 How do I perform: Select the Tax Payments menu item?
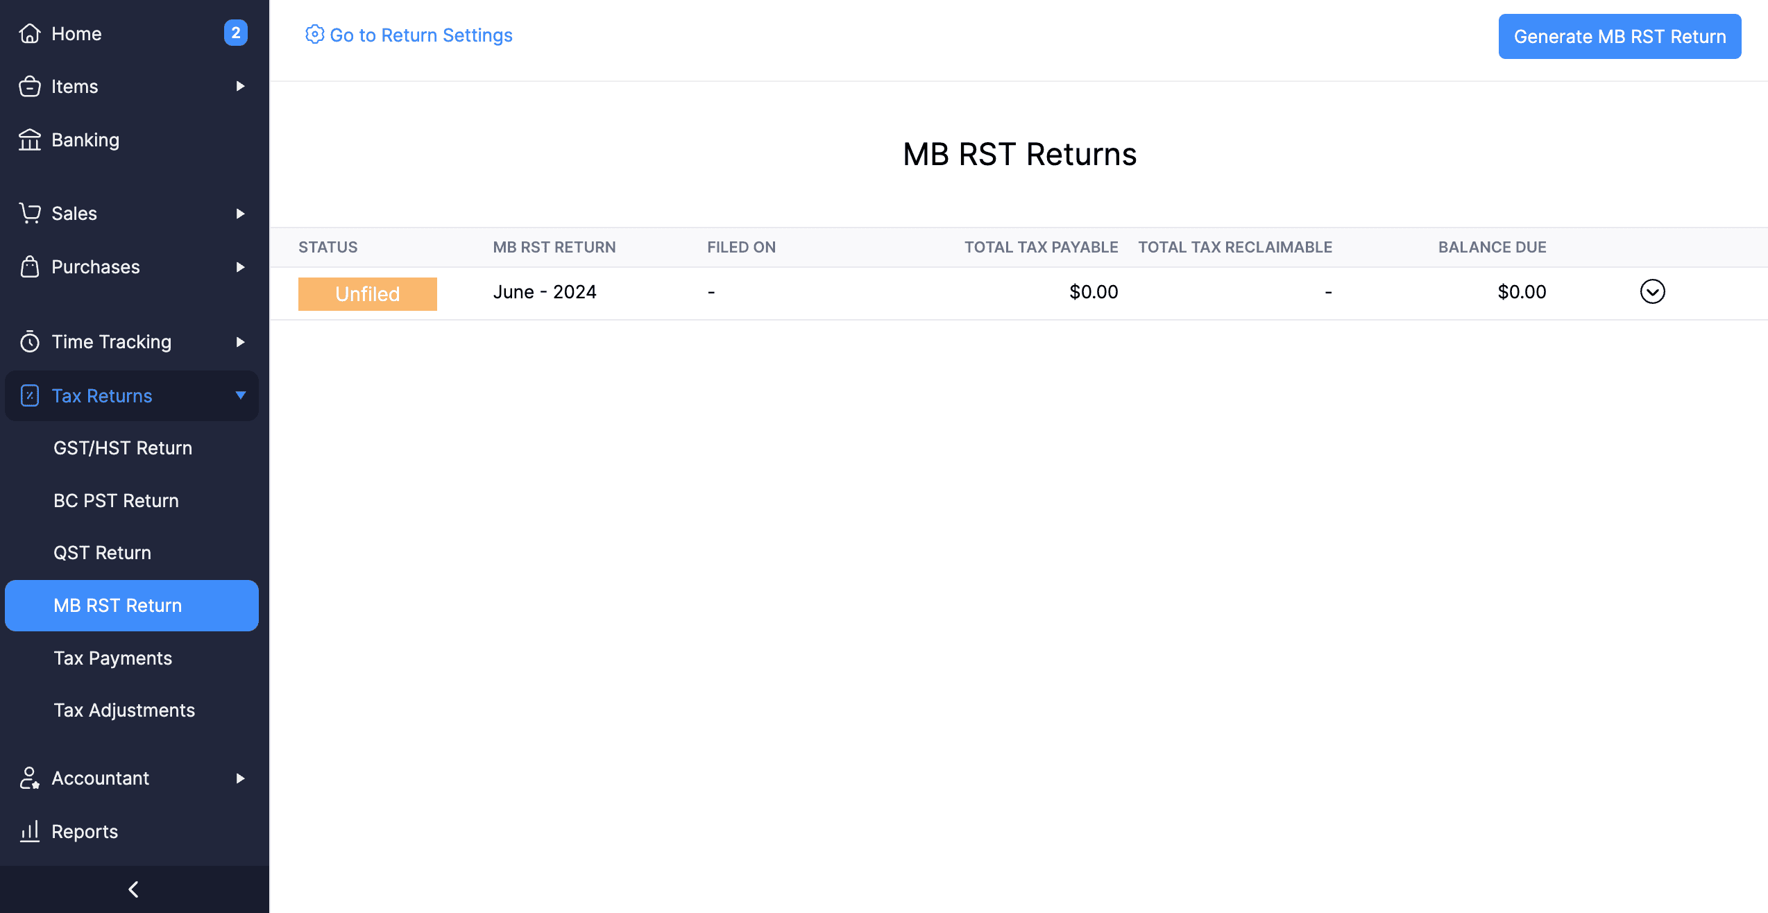pos(113,657)
